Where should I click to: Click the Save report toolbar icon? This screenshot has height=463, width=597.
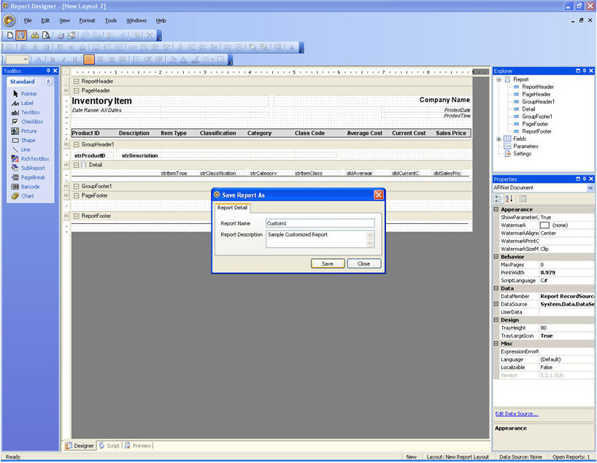[x=21, y=35]
